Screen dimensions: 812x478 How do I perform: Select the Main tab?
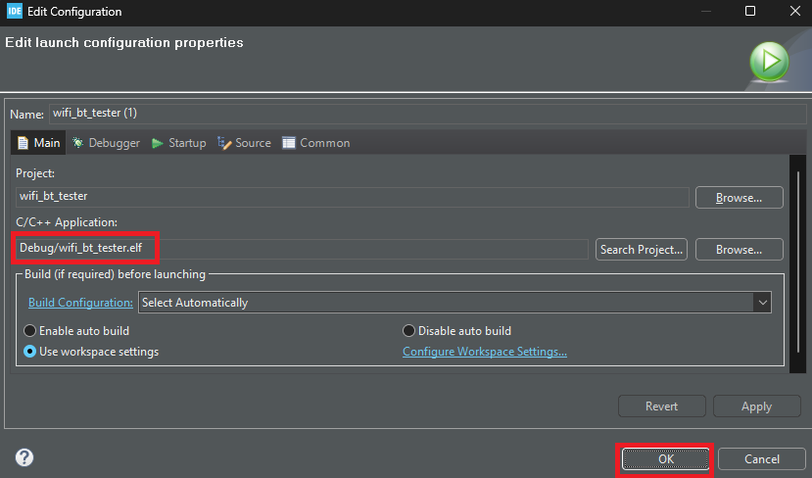38,143
